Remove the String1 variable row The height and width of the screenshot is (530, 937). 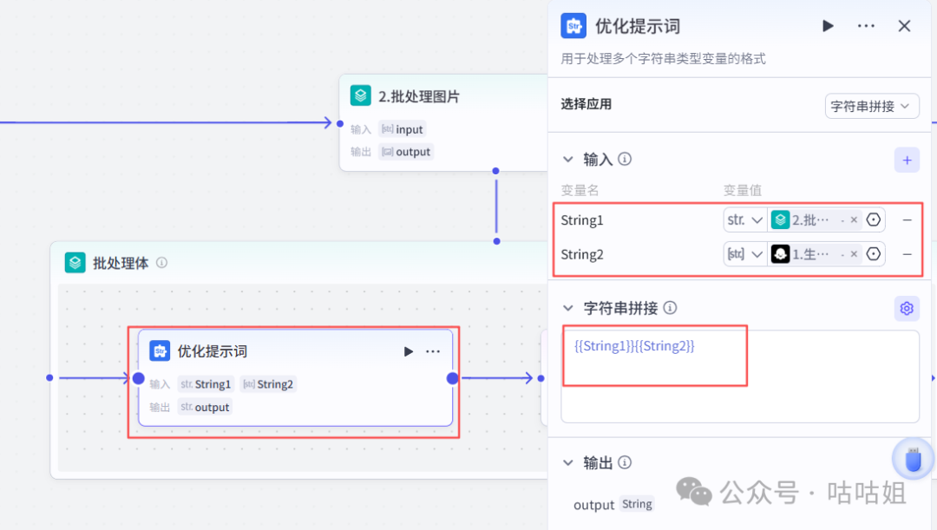(x=906, y=219)
